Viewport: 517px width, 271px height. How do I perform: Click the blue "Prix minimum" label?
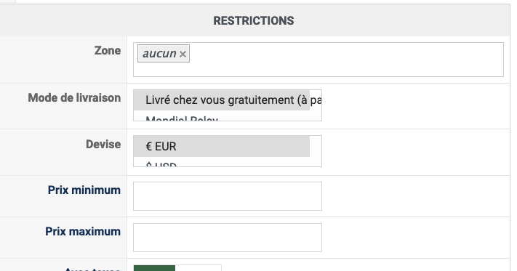point(84,190)
